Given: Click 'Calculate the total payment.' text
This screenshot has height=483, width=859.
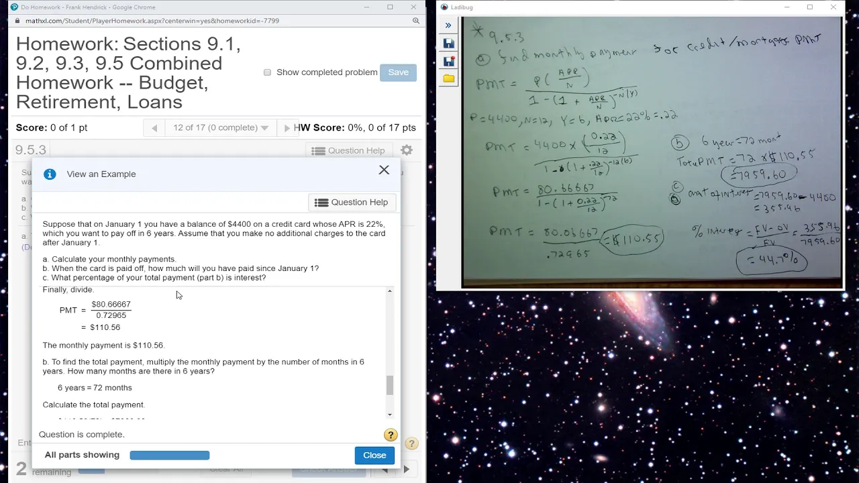Looking at the screenshot, I should (94, 405).
